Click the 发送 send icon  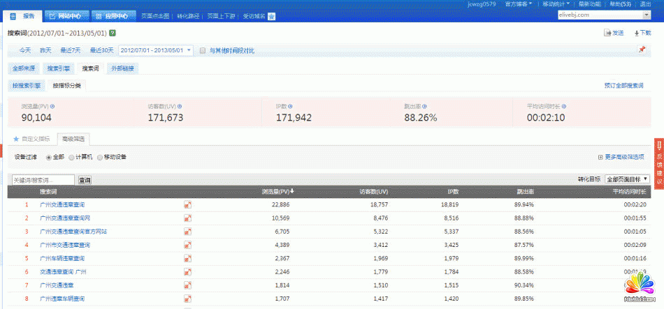pyautogui.click(x=607, y=33)
